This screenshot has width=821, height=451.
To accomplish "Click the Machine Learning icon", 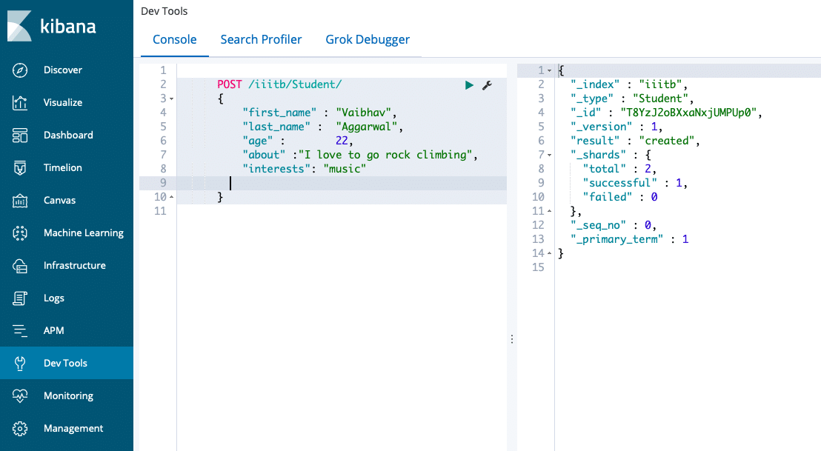I will [x=20, y=233].
